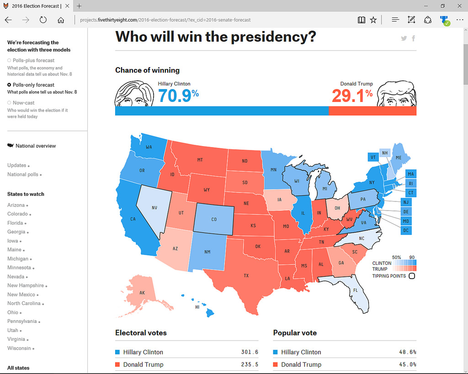Select the Polls-plus forecast model
Viewport: 468px width, 374px height.
pyautogui.click(x=33, y=60)
